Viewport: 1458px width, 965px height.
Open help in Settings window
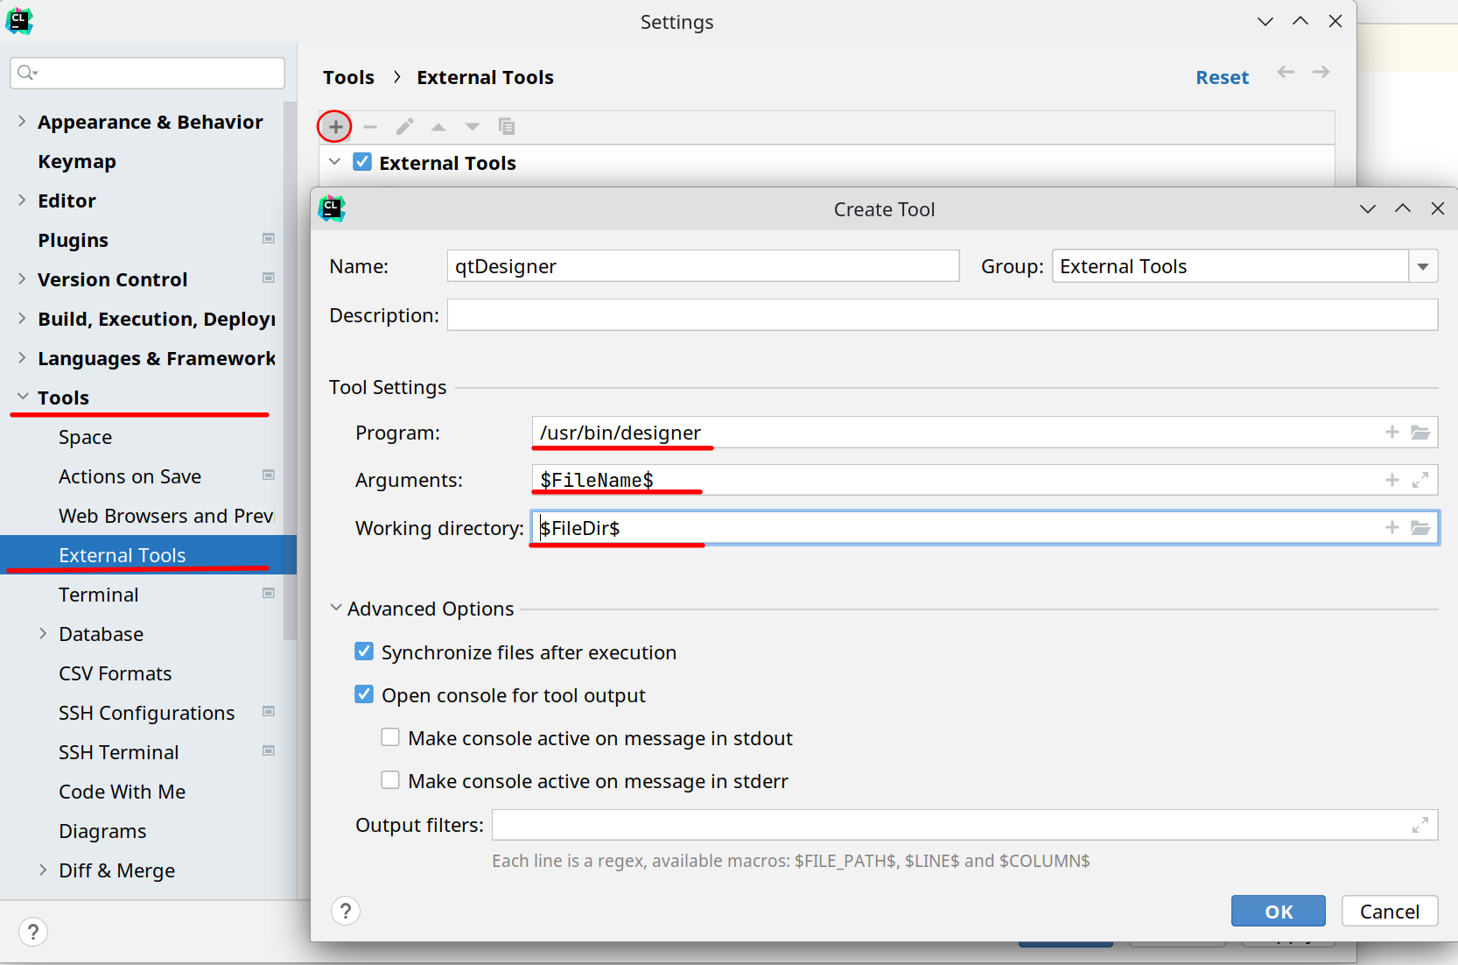(33, 932)
